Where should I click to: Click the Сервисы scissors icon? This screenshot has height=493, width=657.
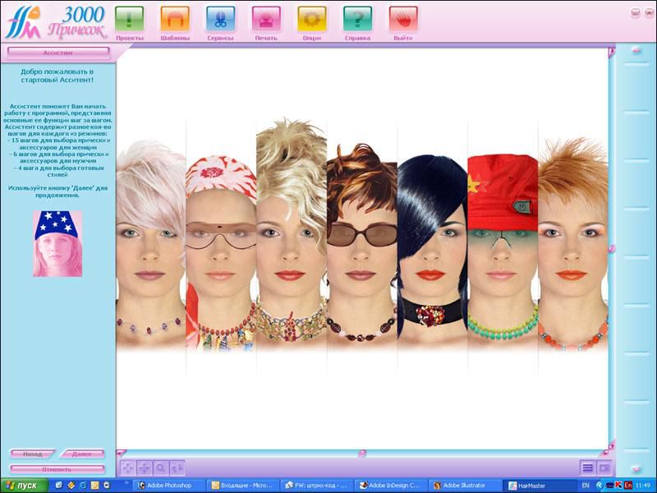coord(220,19)
